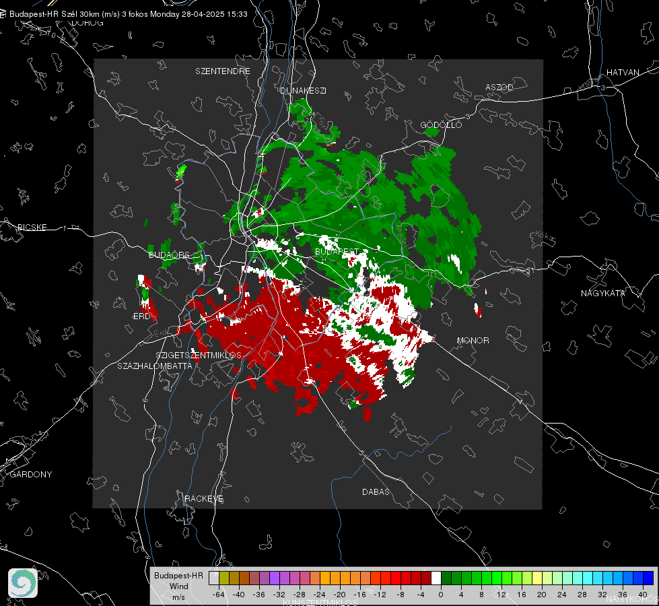Screen dimensions: 659x606
Task: Click the light gray leftmost legend swatch
Action: [x=214, y=578]
